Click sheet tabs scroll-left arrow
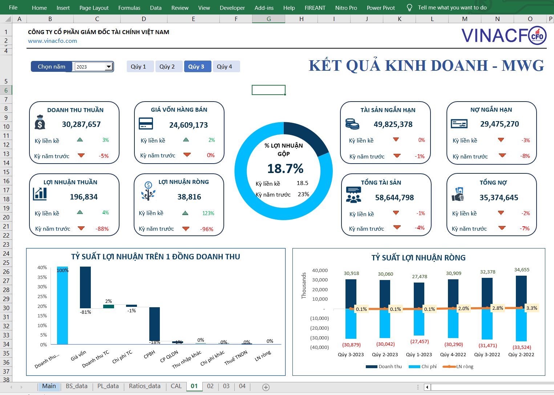The image size is (554, 395). point(11,387)
